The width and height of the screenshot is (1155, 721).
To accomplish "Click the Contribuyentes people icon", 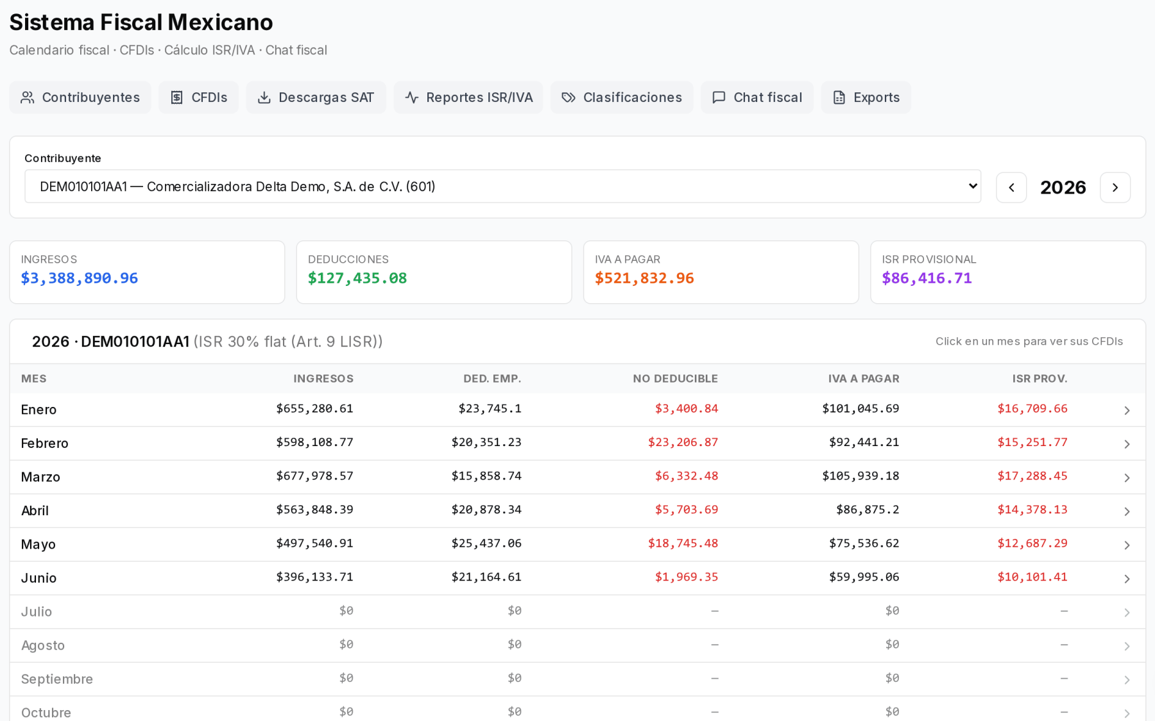I will [x=27, y=97].
